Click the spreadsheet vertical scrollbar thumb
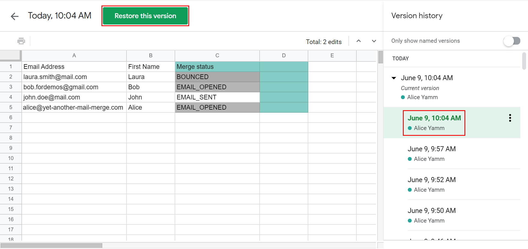The height and width of the screenshot is (249, 528). pyautogui.click(x=381, y=57)
